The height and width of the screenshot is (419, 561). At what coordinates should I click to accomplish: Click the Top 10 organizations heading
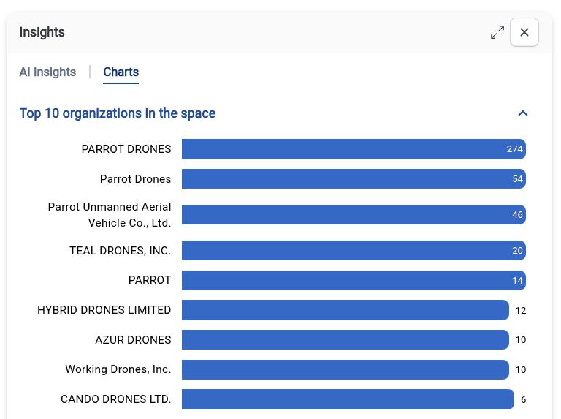(118, 113)
